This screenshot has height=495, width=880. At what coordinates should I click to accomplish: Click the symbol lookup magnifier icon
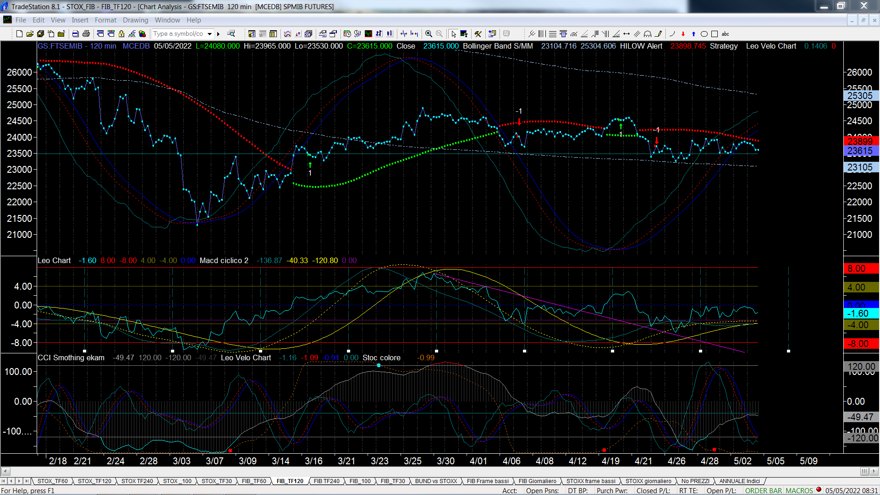point(231,33)
